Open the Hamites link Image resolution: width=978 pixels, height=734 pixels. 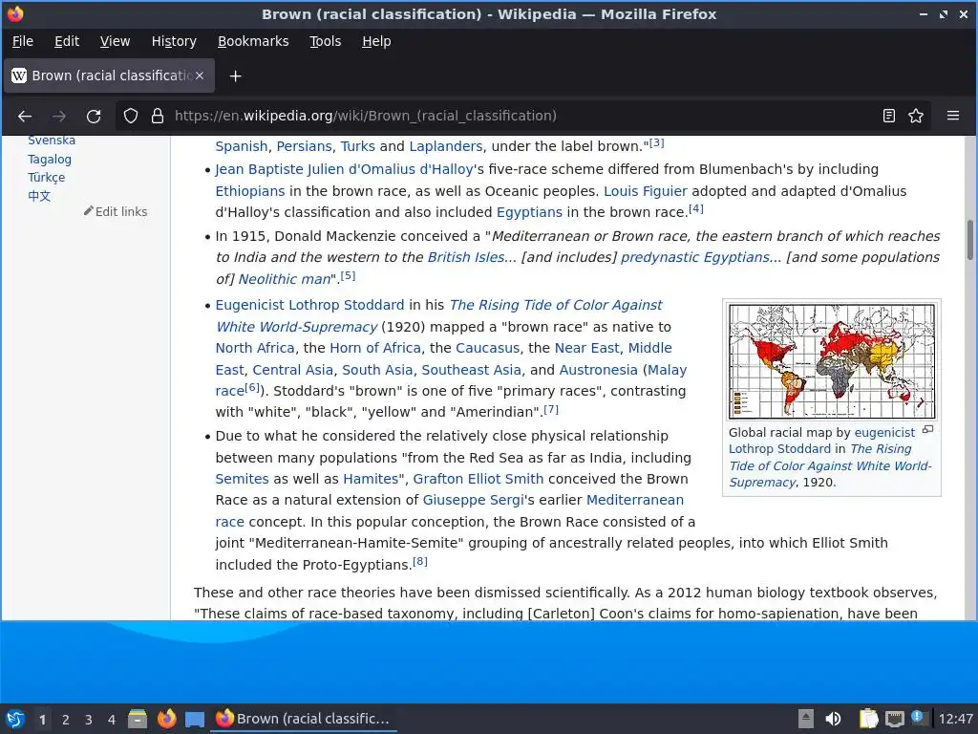[371, 479]
